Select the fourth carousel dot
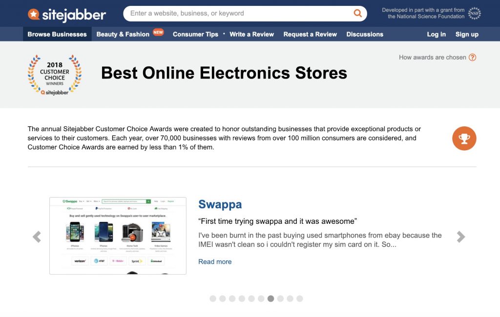 coord(242,298)
